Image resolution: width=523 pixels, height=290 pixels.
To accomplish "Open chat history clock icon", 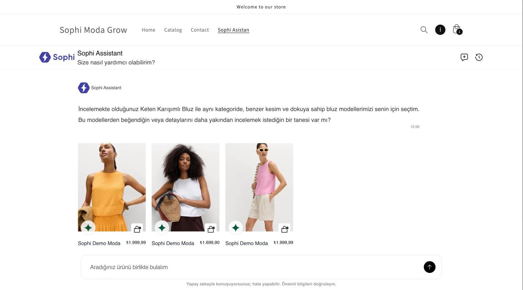I will 479,57.
